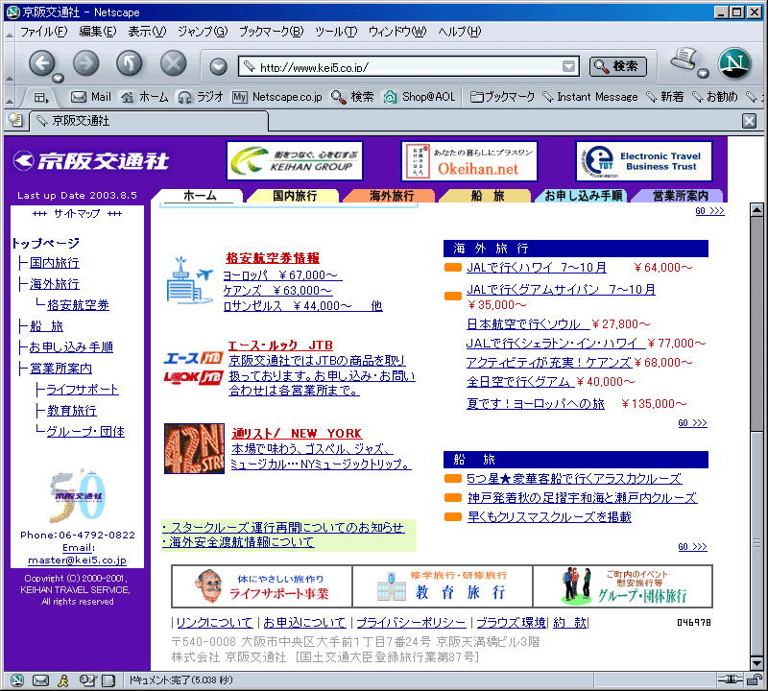Go back with the Back arrow button
This screenshot has width=768, height=691.
(x=41, y=63)
